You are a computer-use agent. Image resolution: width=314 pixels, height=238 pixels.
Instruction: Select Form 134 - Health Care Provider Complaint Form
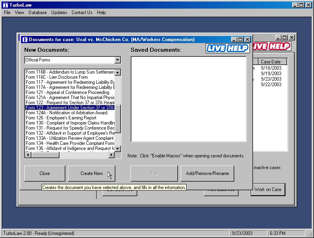(70, 143)
